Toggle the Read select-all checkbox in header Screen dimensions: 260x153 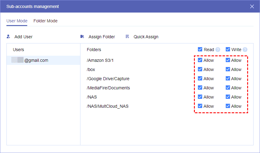point(200,50)
